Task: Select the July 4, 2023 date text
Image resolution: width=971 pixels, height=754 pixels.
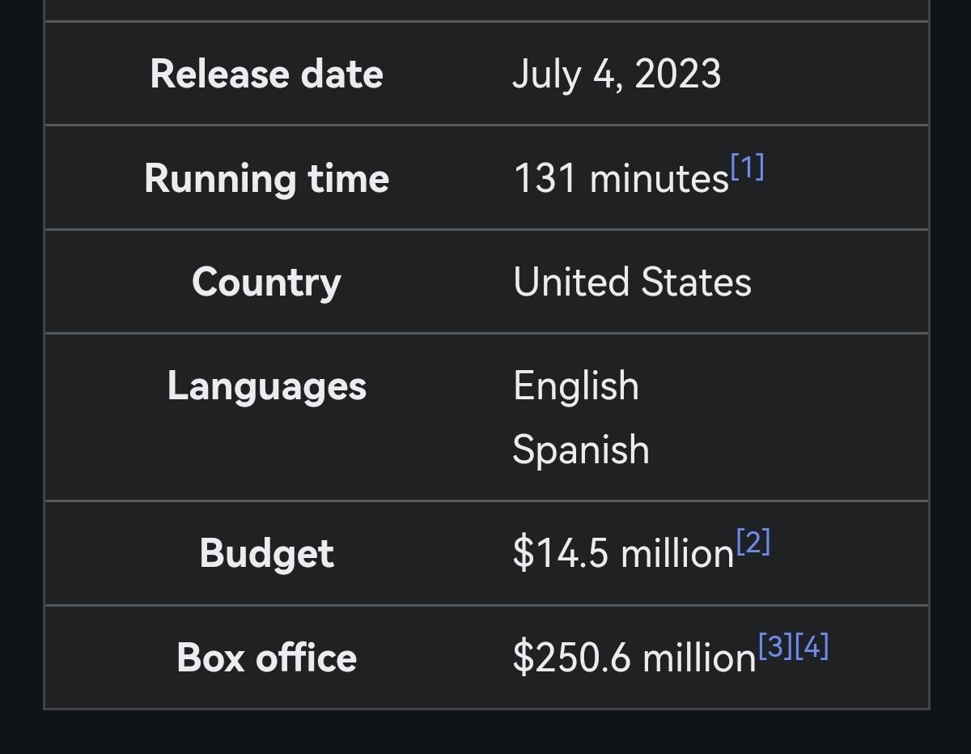Action: [x=617, y=75]
